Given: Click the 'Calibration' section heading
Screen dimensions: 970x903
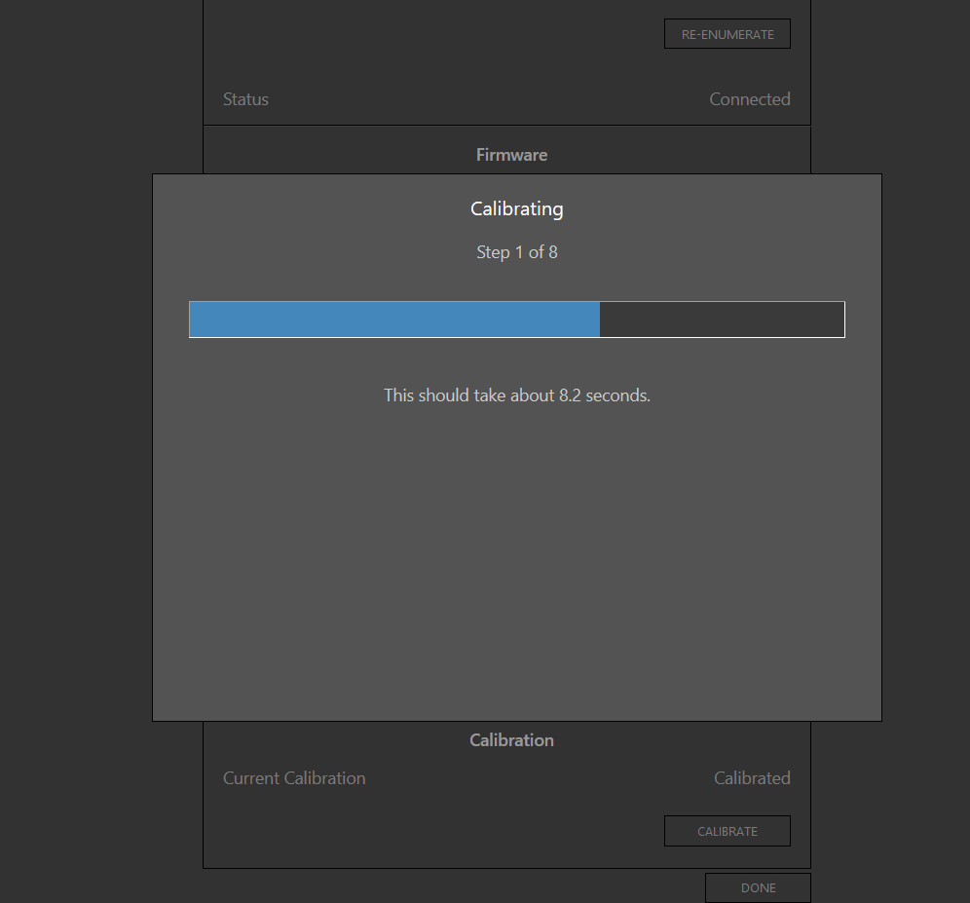Looking at the screenshot, I should click(x=511, y=740).
